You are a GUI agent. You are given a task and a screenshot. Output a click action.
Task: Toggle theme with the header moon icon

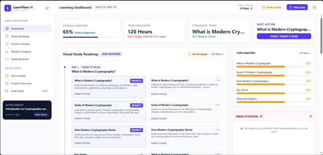[x=314, y=7]
